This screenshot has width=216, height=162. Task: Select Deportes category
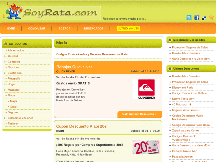pyautogui.click(x=13, y=67)
